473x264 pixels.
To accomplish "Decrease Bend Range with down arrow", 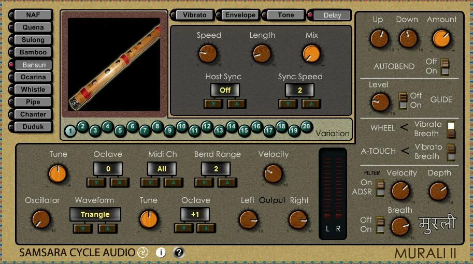I will tap(204, 182).
